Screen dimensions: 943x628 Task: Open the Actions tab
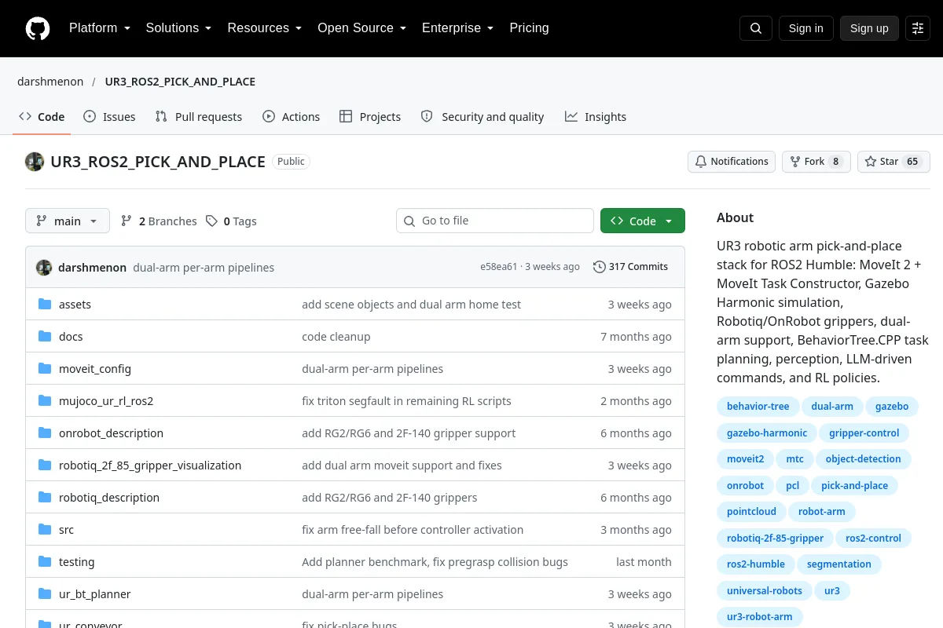[x=291, y=117]
